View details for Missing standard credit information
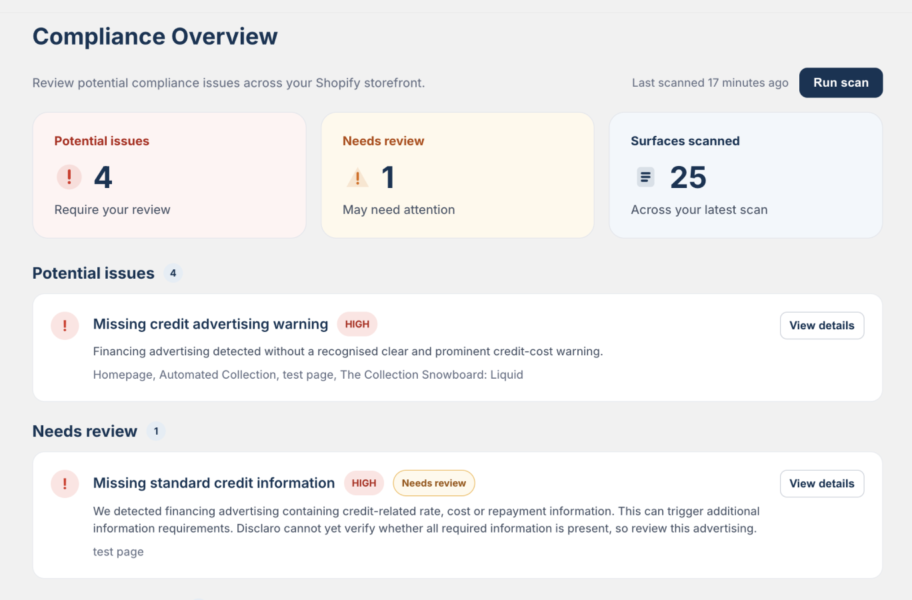Image resolution: width=912 pixels, height=600 pixels. click(x=822, y=483)
